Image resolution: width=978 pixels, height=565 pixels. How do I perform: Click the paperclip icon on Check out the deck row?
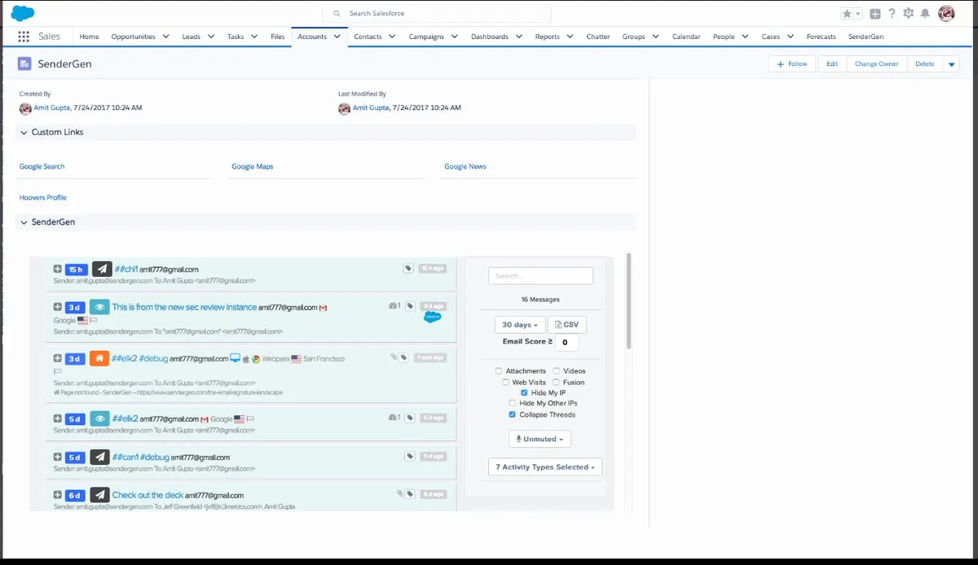click(x=399, y=493)
